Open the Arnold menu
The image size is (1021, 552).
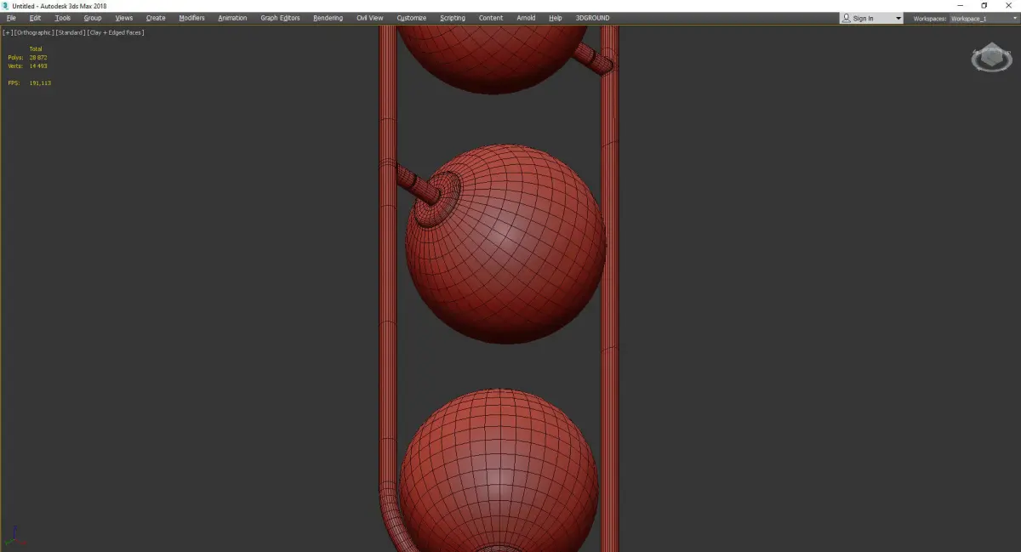tap(526, 18)
